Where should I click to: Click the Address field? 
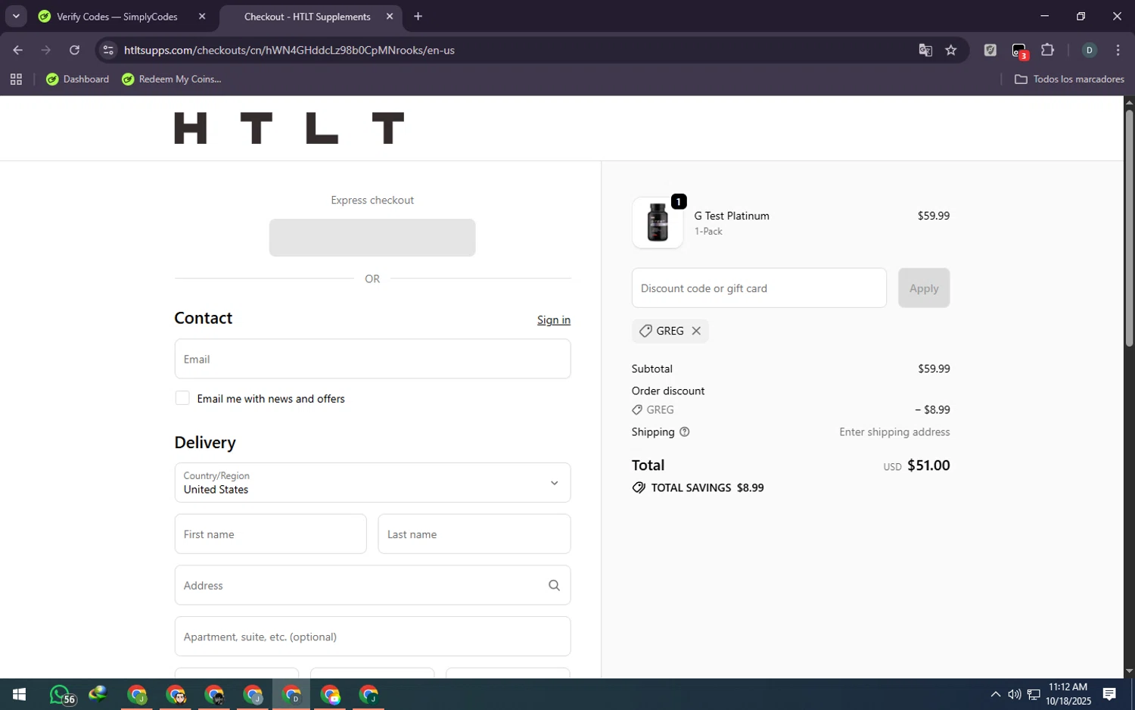click(x=372, y=585)
